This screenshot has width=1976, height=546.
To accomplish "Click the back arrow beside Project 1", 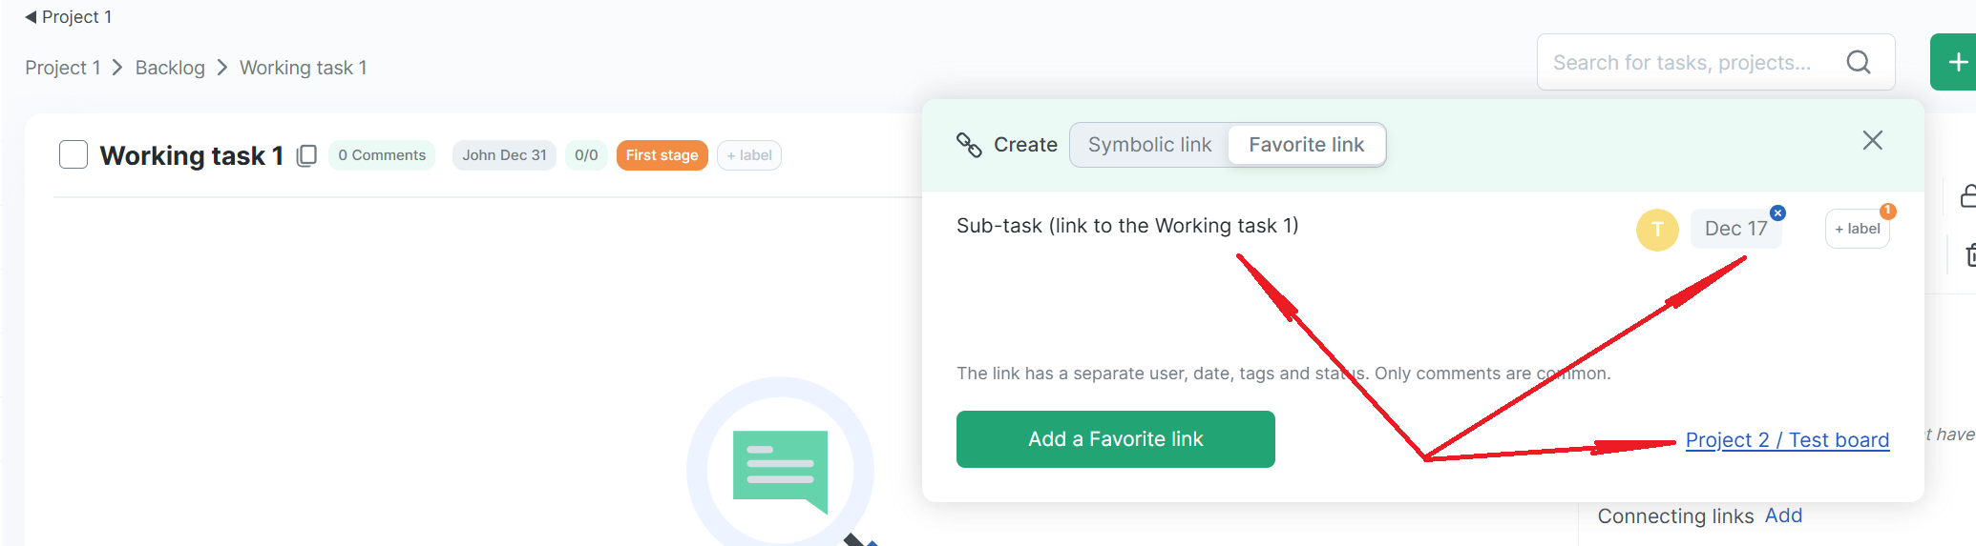I will coord(31,17).
